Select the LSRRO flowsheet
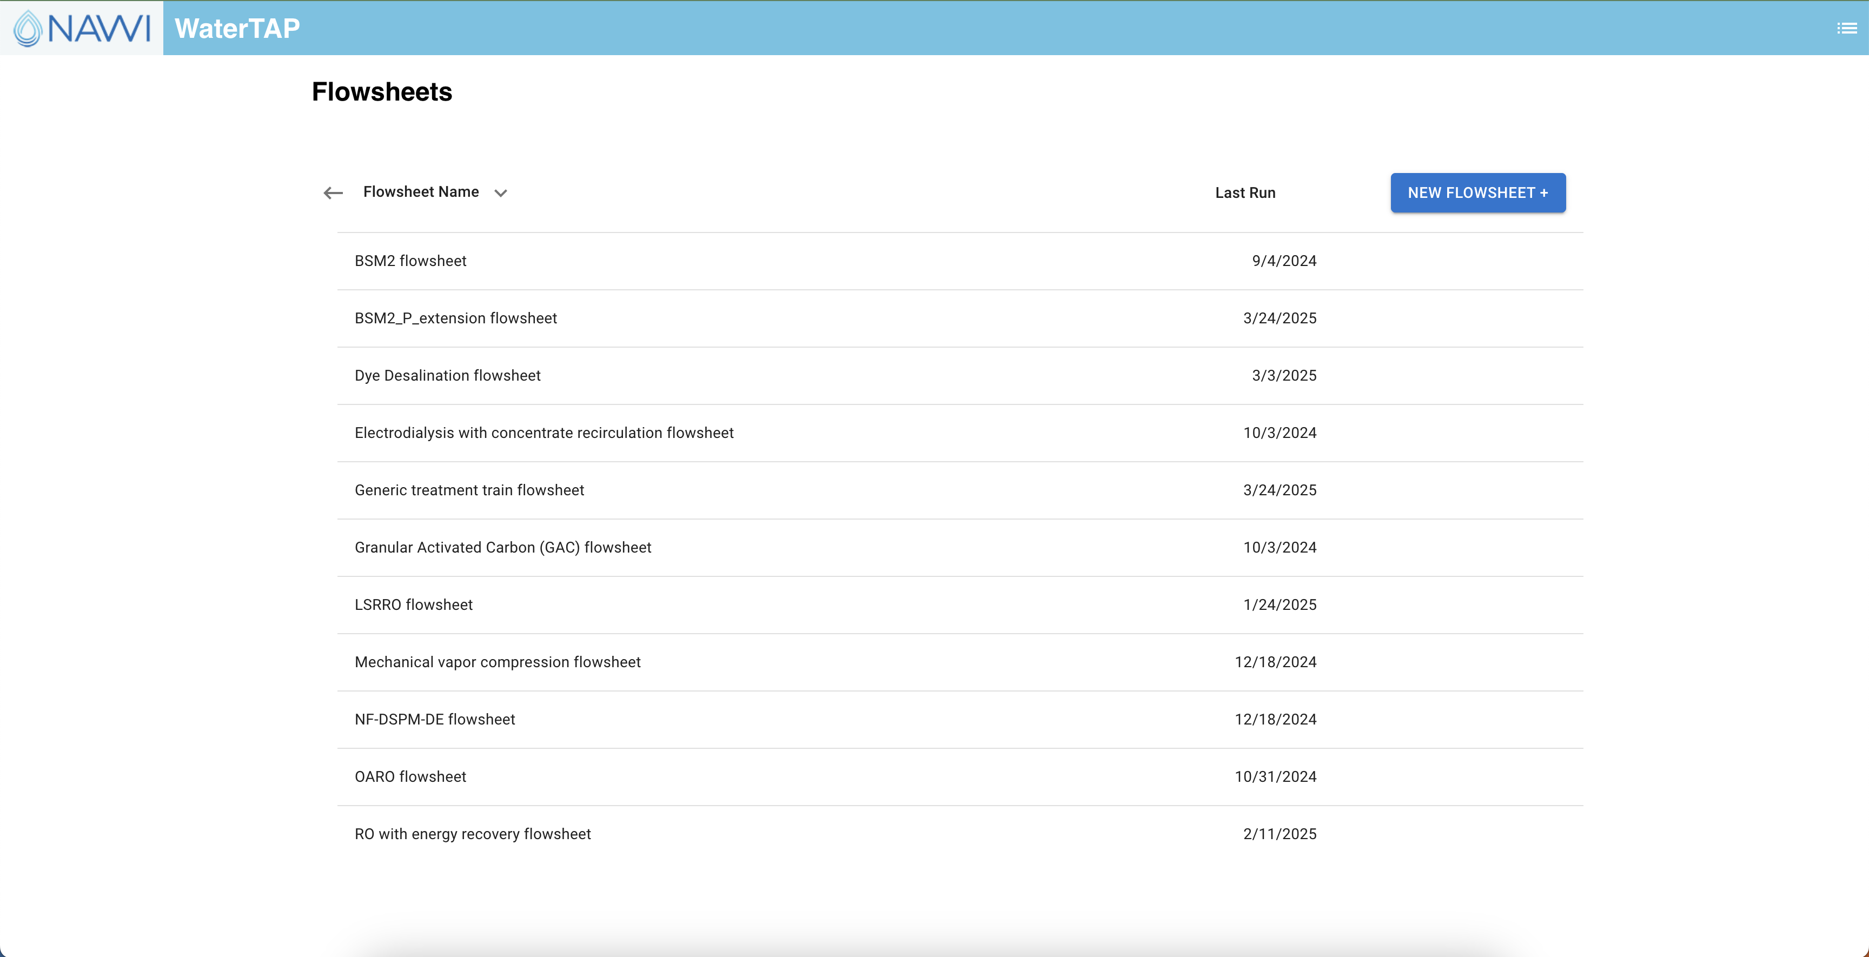1869x957 pixels. point(960,605)
